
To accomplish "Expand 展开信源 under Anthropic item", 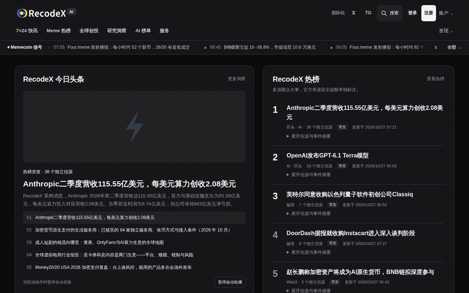I will tap(309, 136).
